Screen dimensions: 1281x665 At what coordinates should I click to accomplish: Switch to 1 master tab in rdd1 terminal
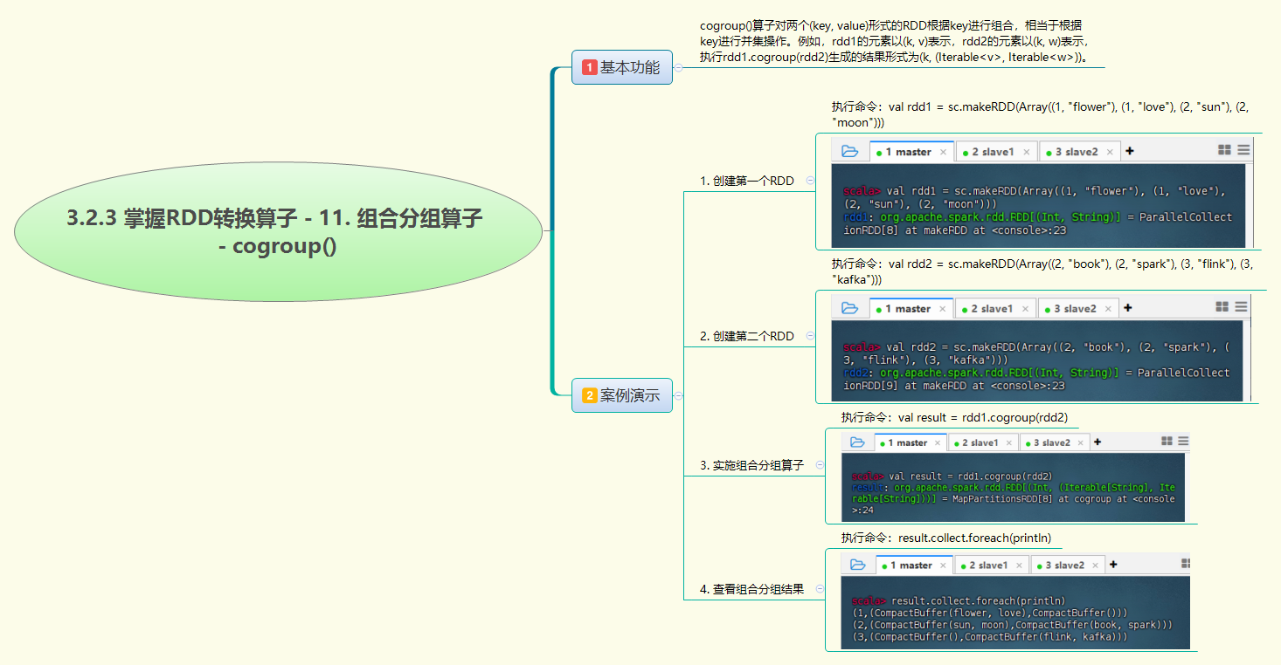tap(911, 152)
